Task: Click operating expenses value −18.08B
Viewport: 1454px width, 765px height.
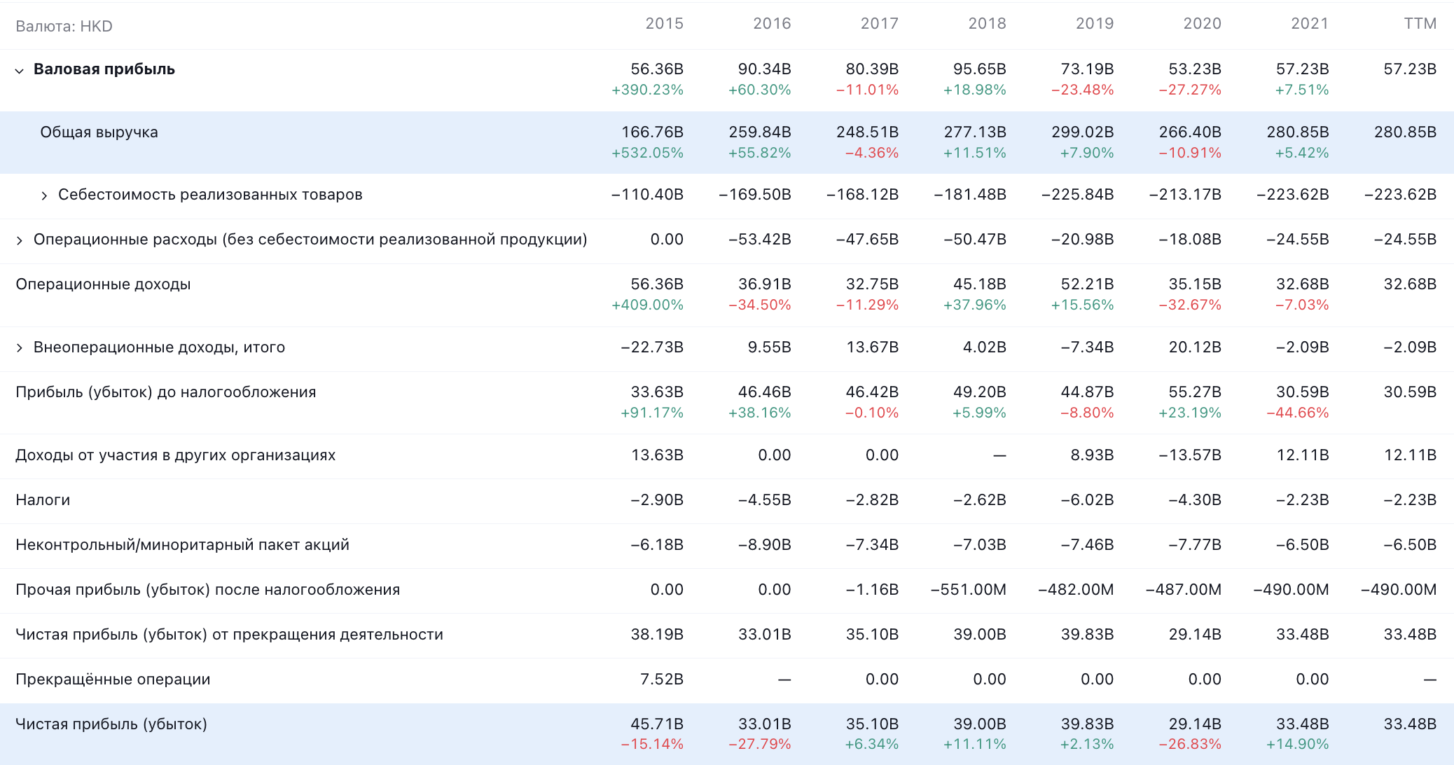Action: [1189, 240]
